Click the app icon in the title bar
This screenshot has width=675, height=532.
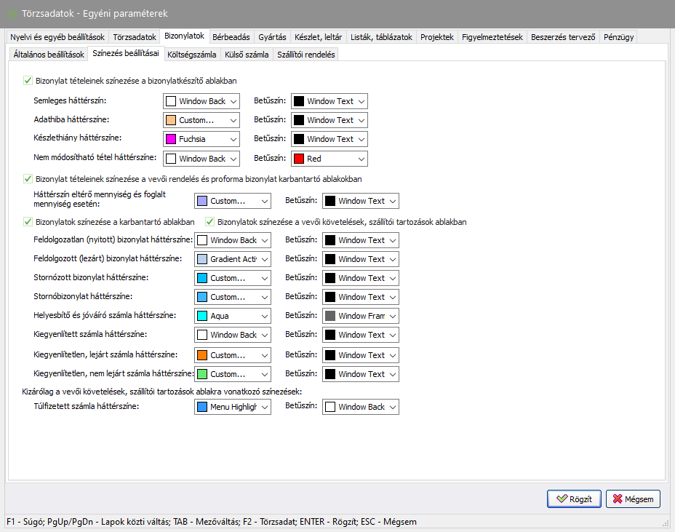[12, 14]
